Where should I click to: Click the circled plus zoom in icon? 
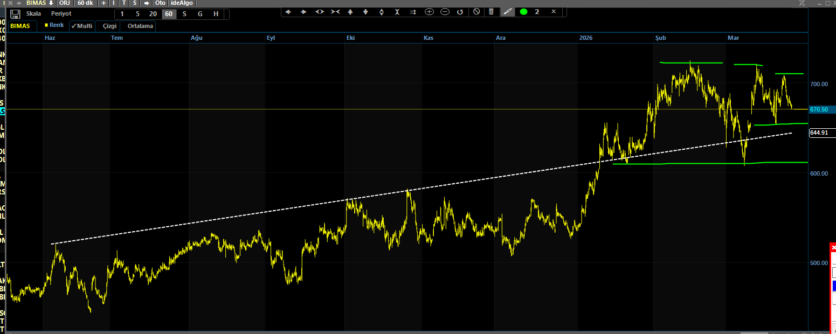point(429,12)
